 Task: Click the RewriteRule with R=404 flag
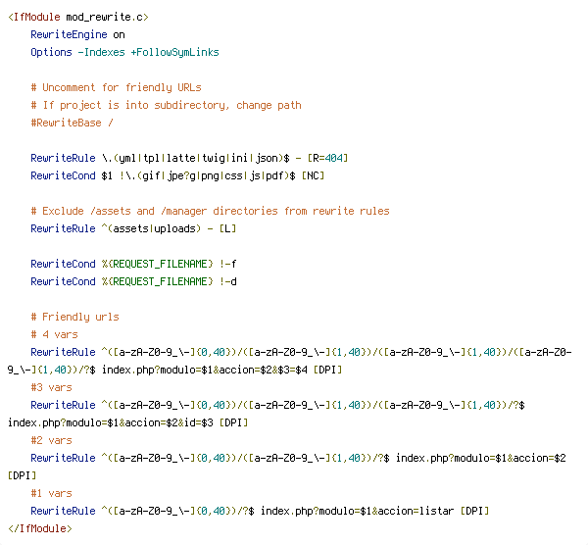coord(189,158)
